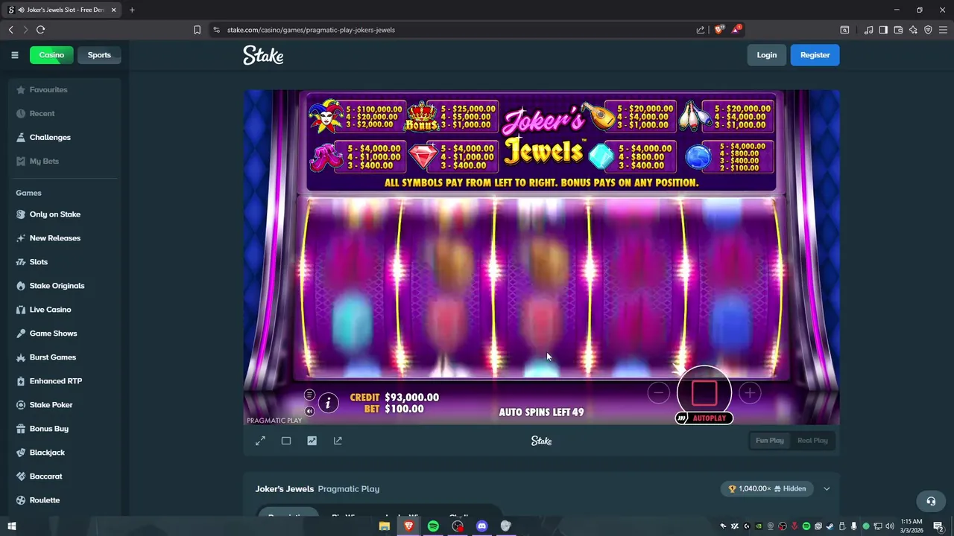Open a new browser tab
Viewport: 954px width, 536px height.
pyautogui.click(x=132, y=10)
